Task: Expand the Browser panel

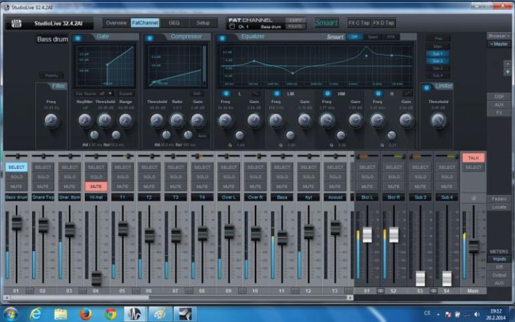Action: pos(498,36)
